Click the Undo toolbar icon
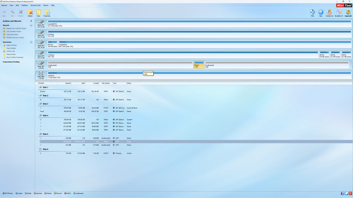Screen dimensions: 353x198 [x=12, y=13]
